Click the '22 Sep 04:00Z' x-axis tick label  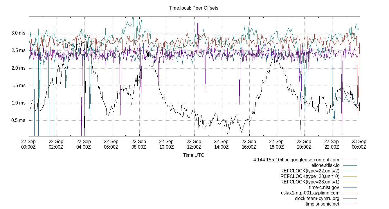[x=83, y=144]
